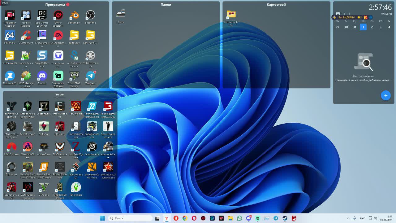Select the Картострой group header
396x223 pixels.
(276, 5)
